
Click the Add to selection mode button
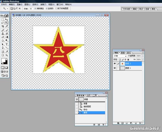[14, 8]
